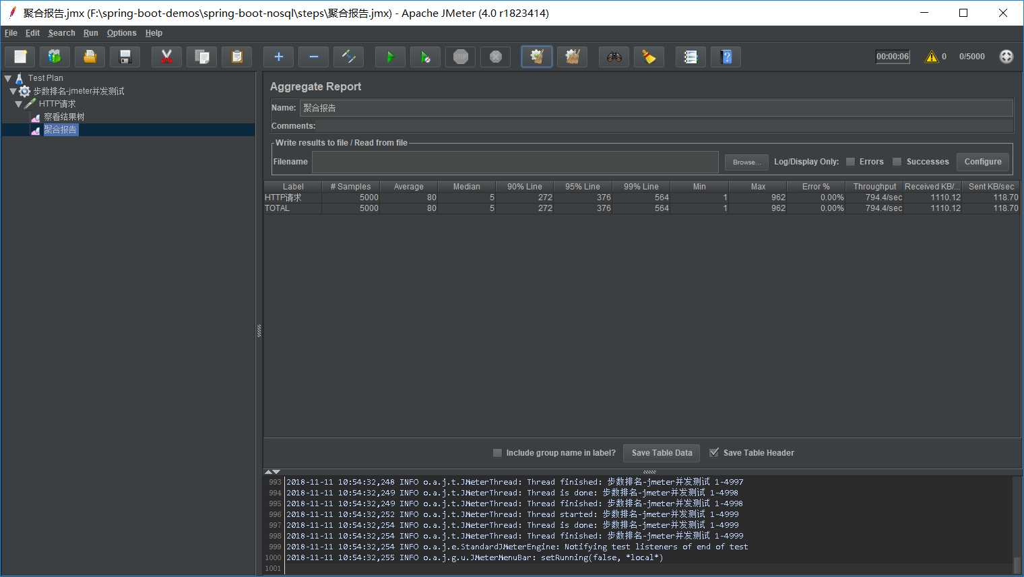
Task: Open the Search menu
Action: 61,33
